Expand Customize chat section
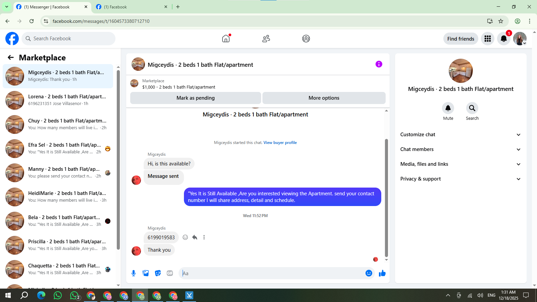Viewport: 537px width, 302px height. coord(461,135)
